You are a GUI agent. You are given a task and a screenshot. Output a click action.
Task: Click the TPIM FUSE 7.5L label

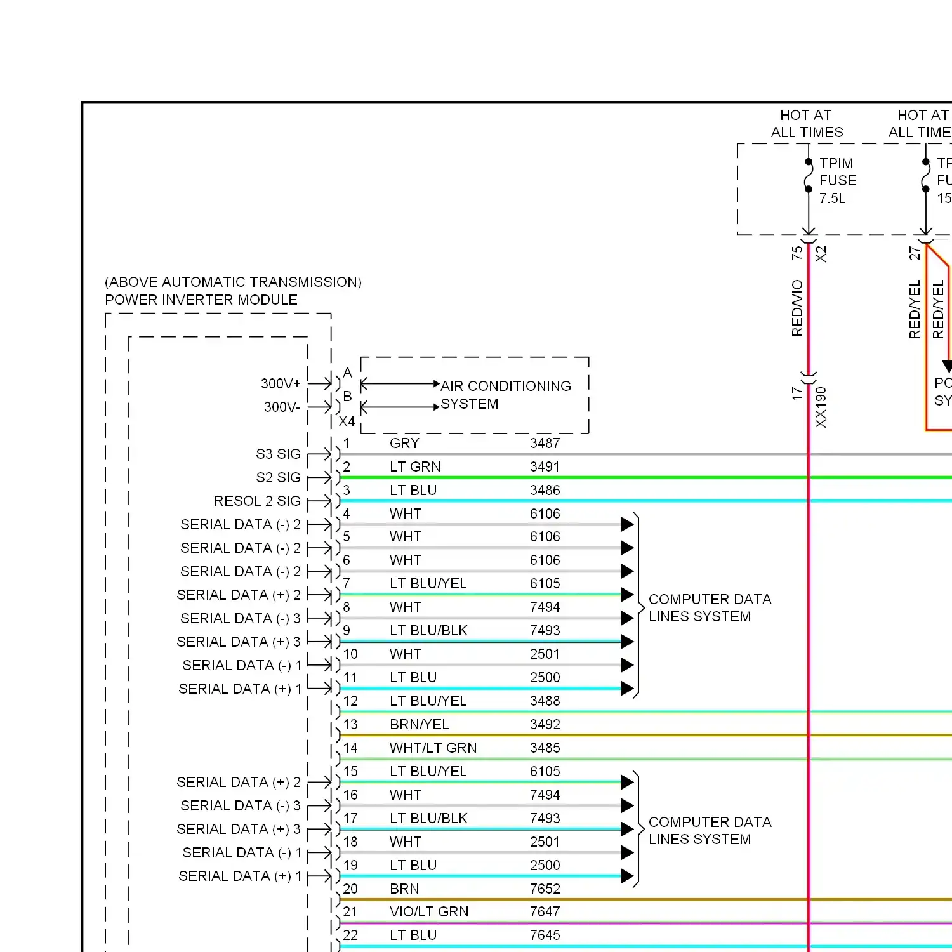pyautogui.click(x=838, y=181)
